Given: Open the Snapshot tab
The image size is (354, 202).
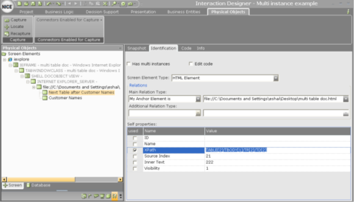Looking at the screenshot, I should [137, 48].
